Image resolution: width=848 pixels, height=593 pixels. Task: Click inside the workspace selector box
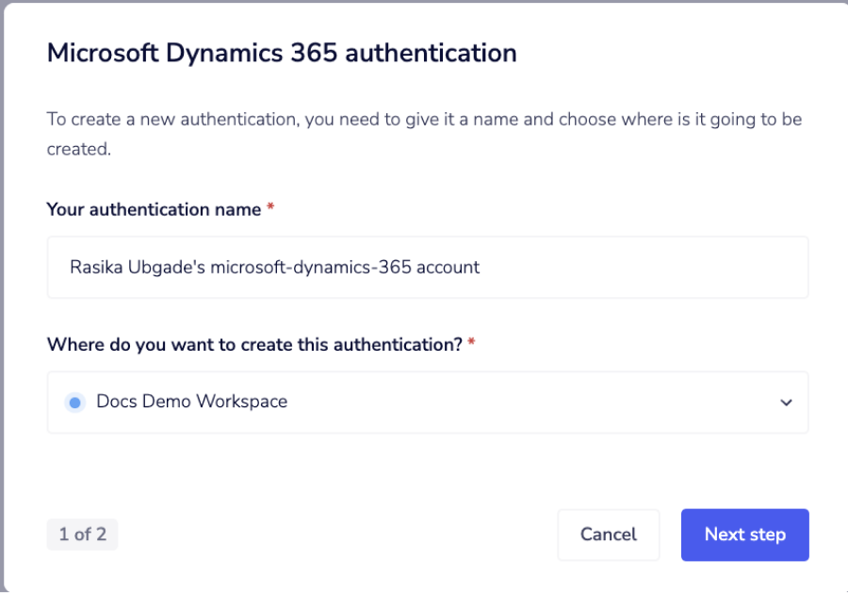click(428, 403)
